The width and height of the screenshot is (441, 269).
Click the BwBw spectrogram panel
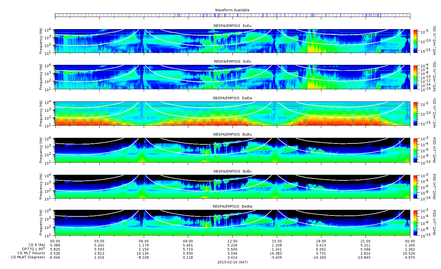click(232, 223)
